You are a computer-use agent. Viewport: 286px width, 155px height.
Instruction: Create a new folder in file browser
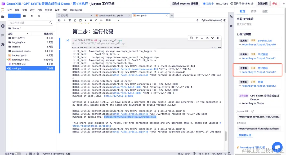[24, 16]
